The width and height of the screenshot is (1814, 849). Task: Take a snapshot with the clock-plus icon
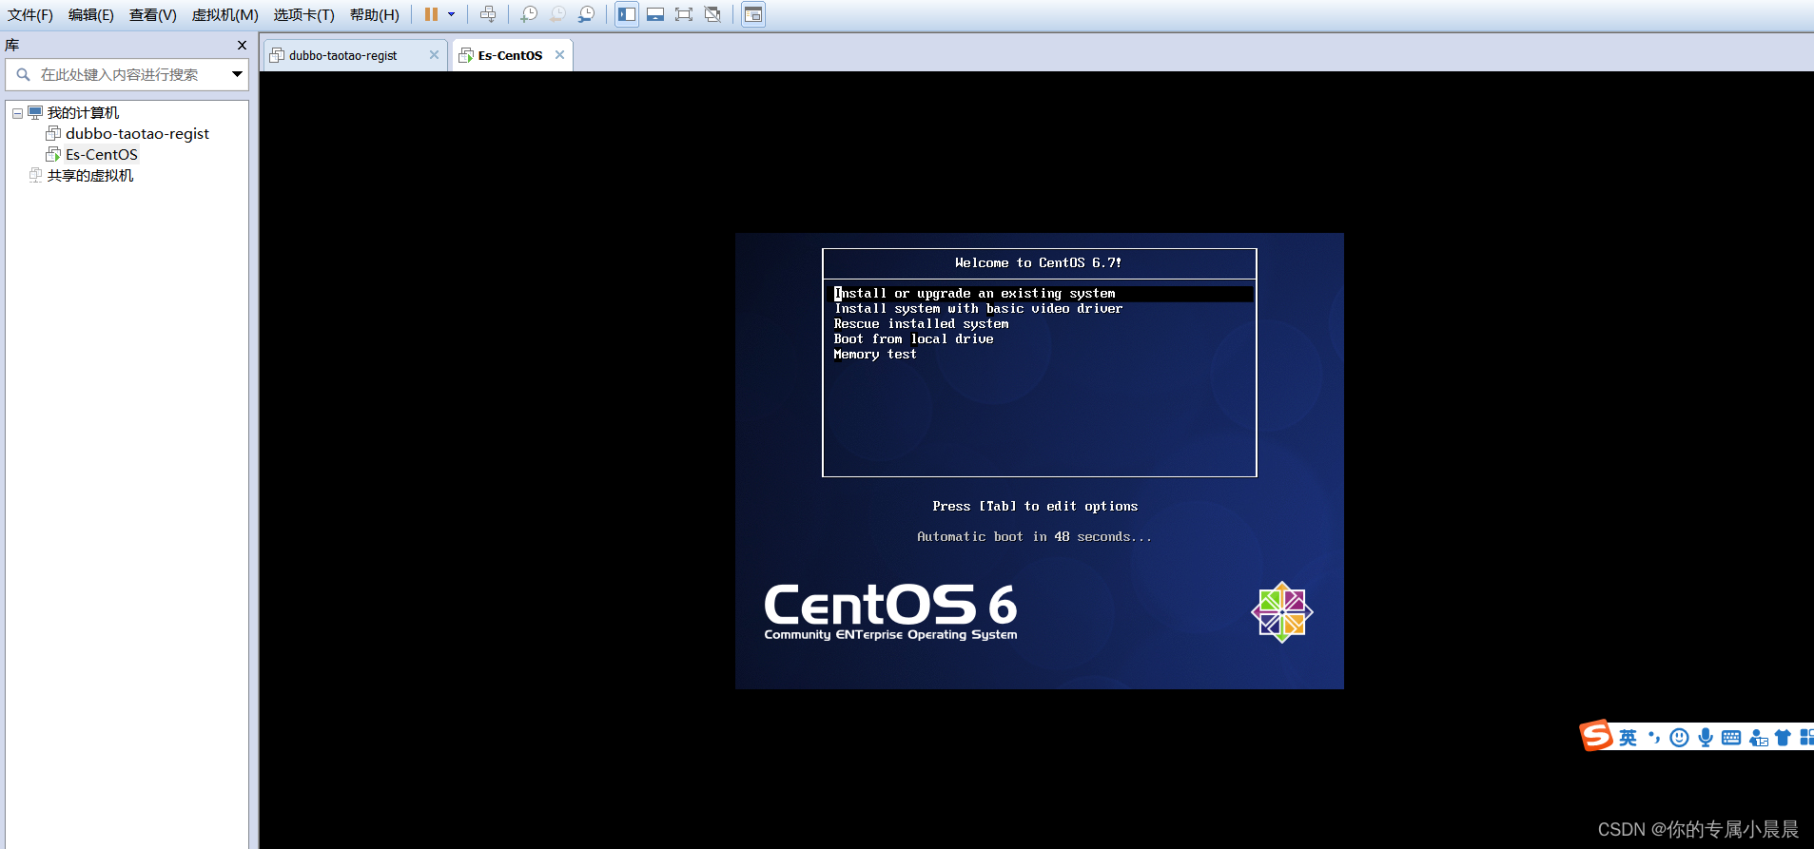[x=529, y=14]
